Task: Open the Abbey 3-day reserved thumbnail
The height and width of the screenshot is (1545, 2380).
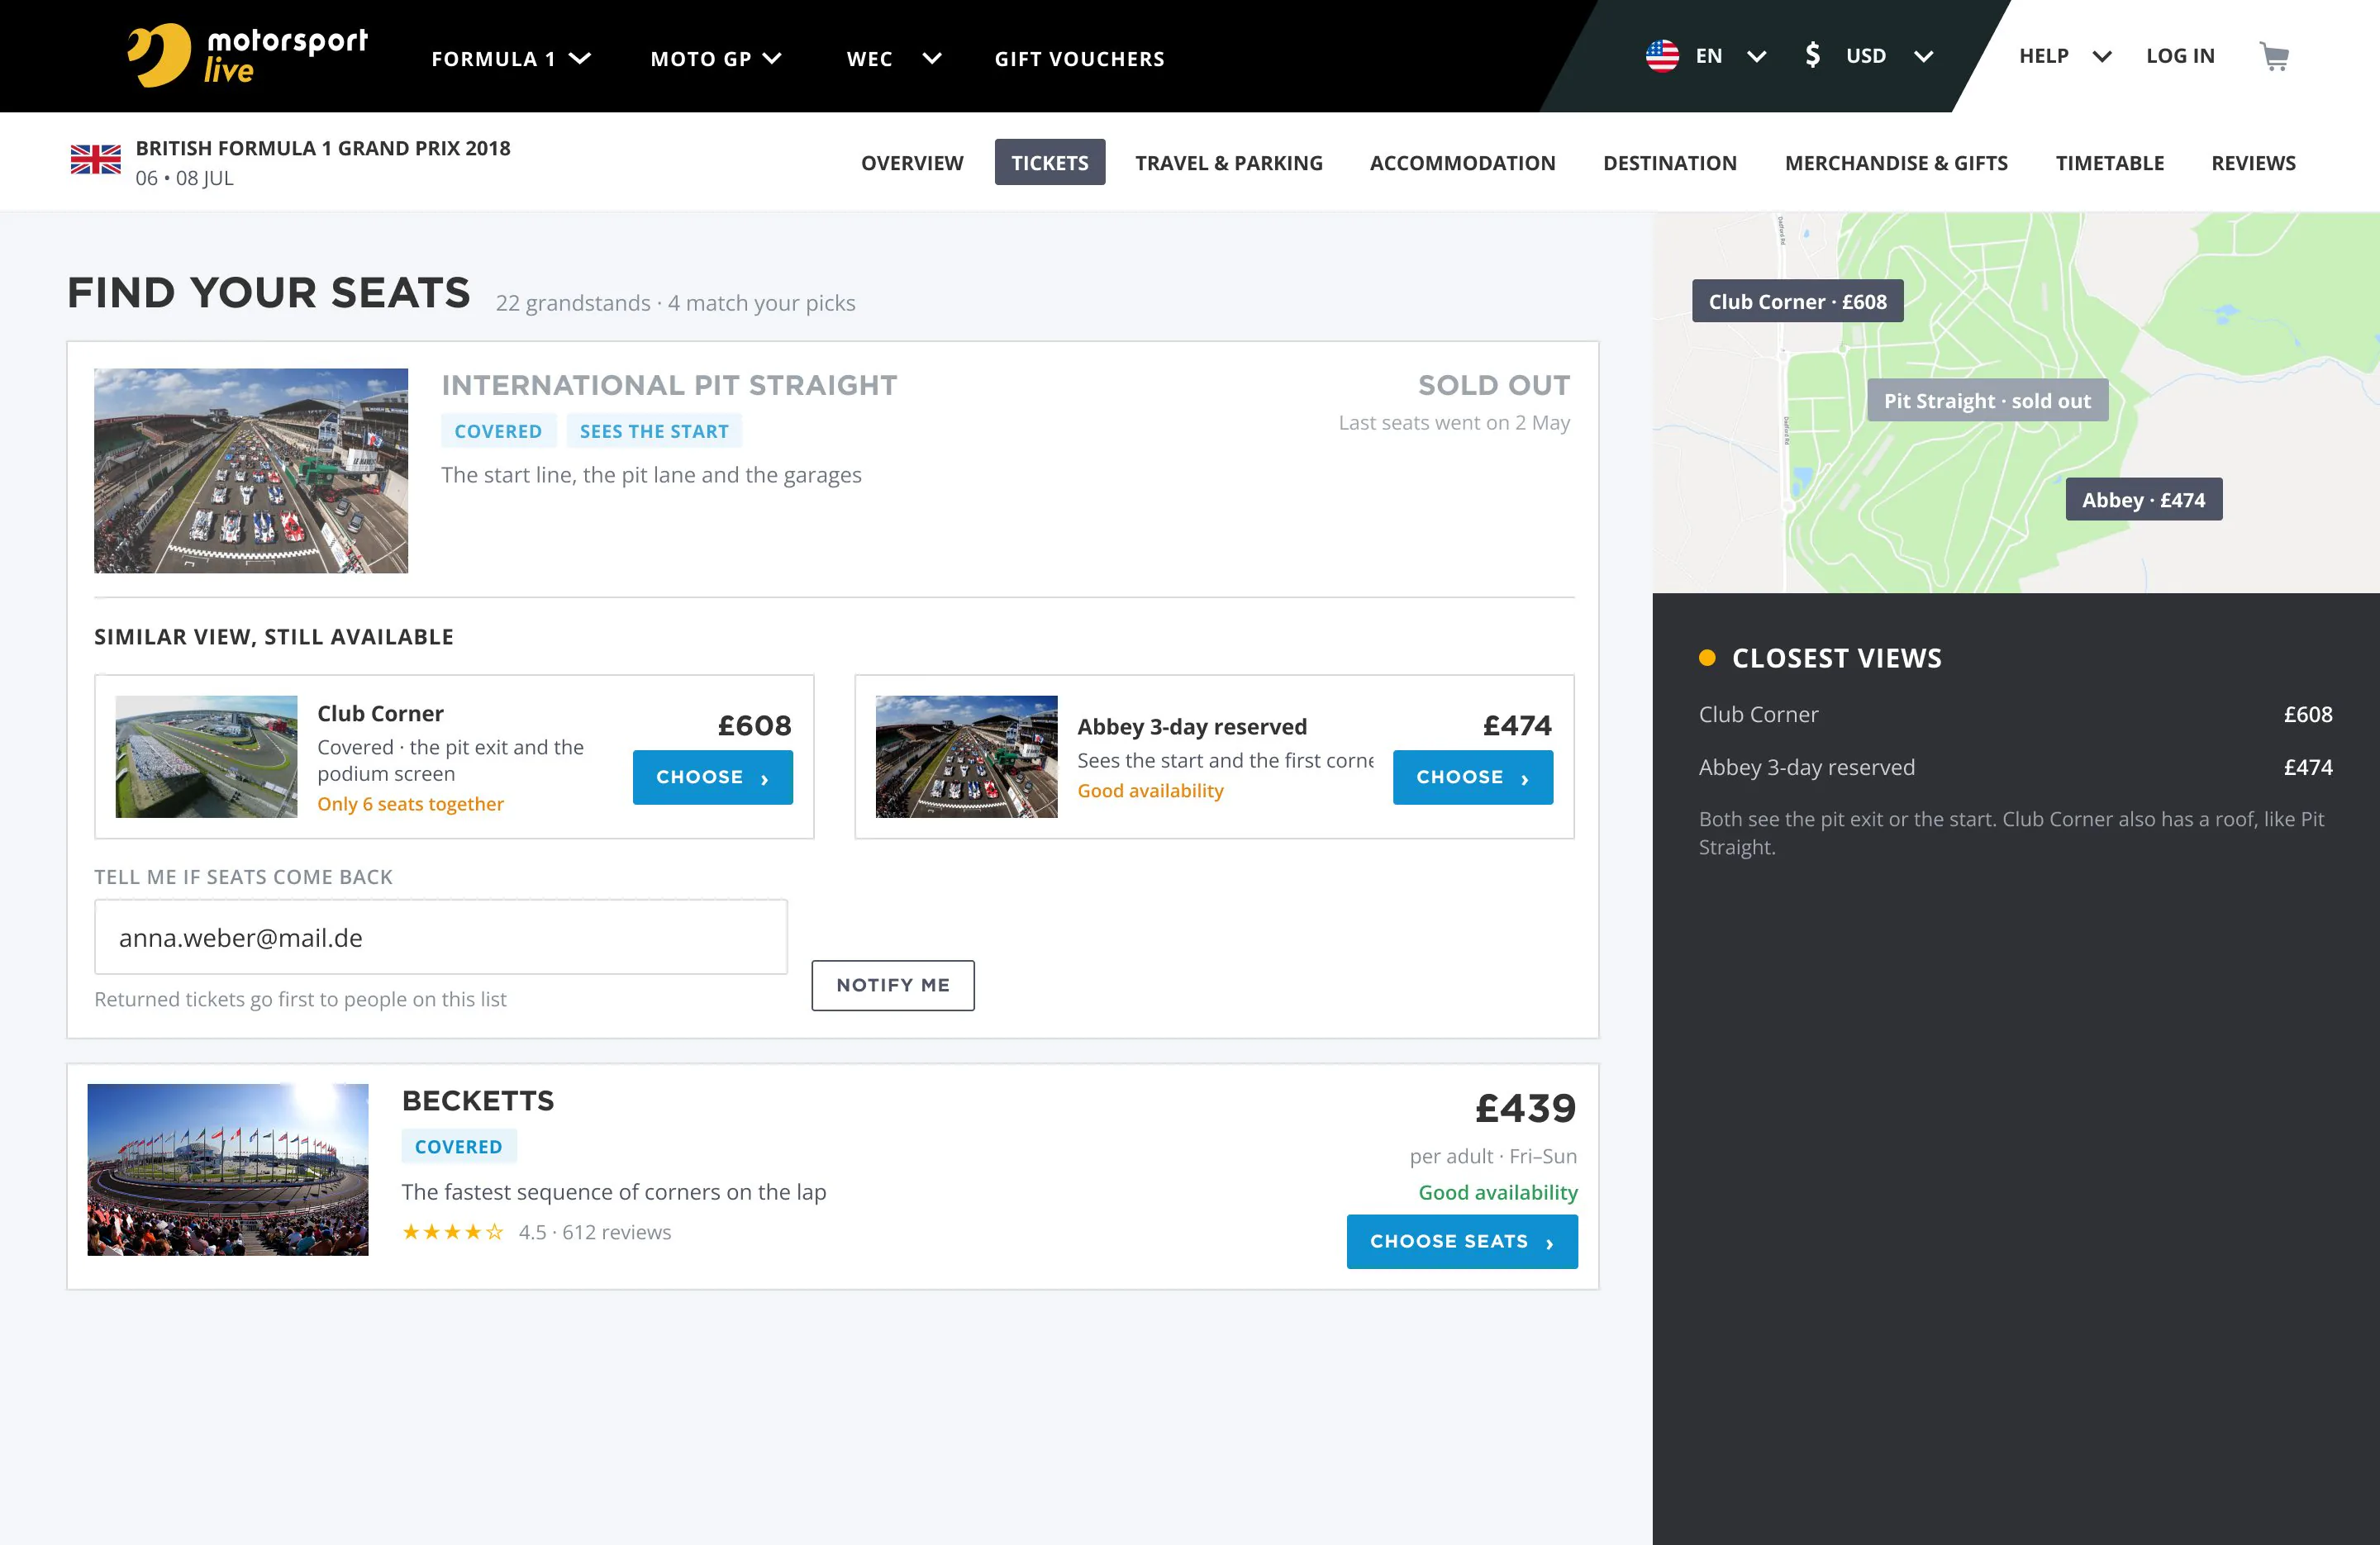Action: click(966, 756)
